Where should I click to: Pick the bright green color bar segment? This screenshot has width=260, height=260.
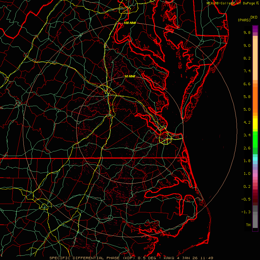coord(255,139)
